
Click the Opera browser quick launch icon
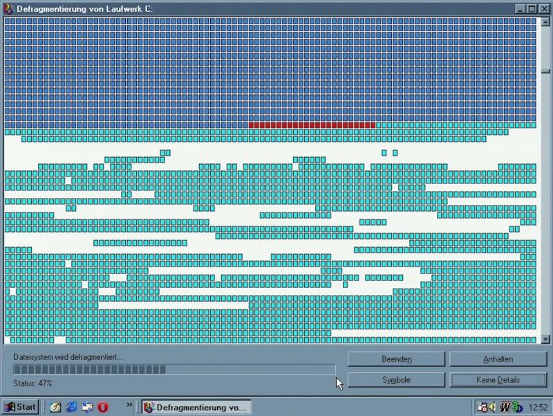click(x=103, y=407)
